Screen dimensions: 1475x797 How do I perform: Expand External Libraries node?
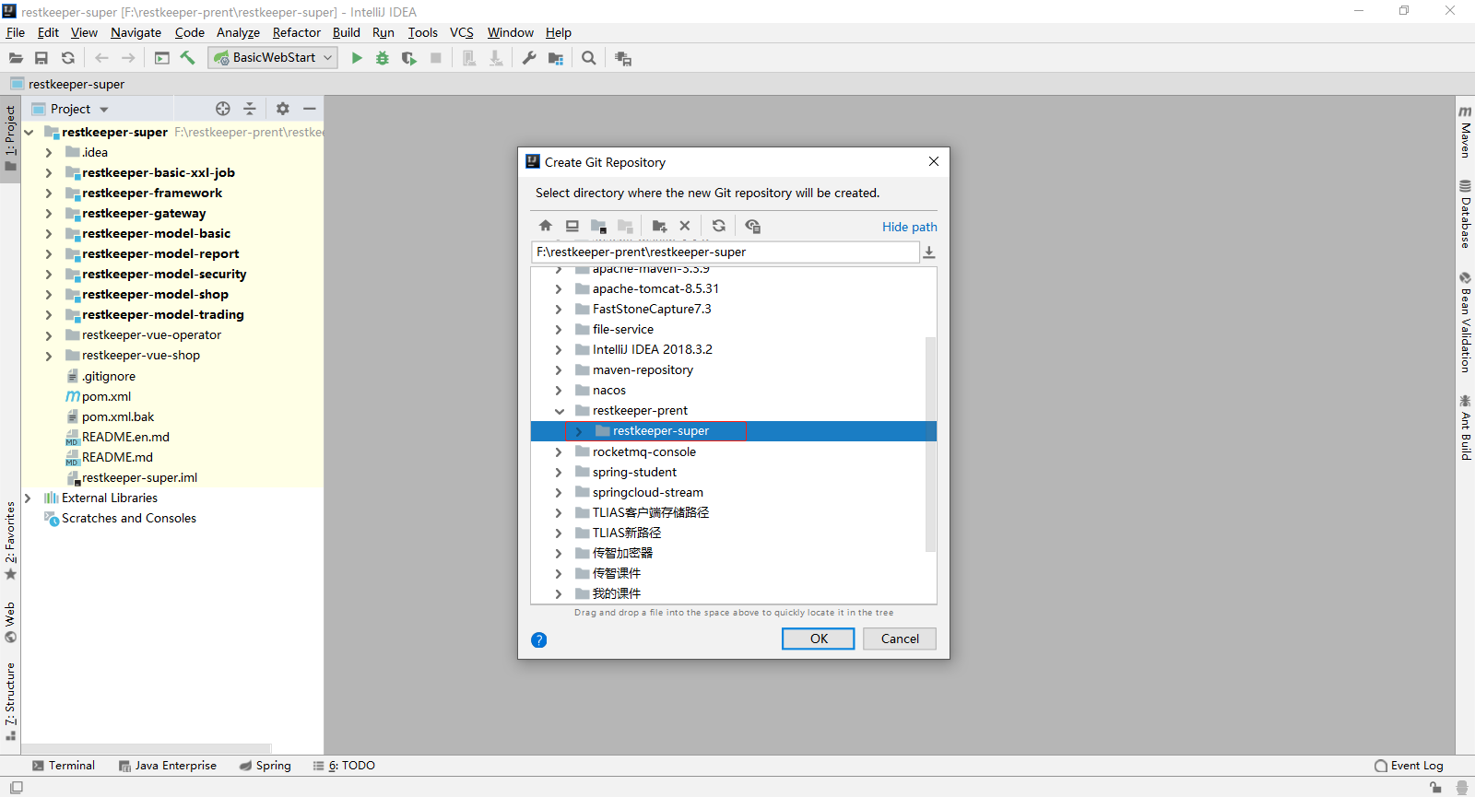pyautogui.click(x=28, y=498)
